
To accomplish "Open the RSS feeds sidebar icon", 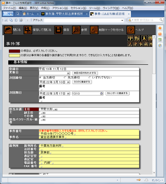I will pos(160,34).
